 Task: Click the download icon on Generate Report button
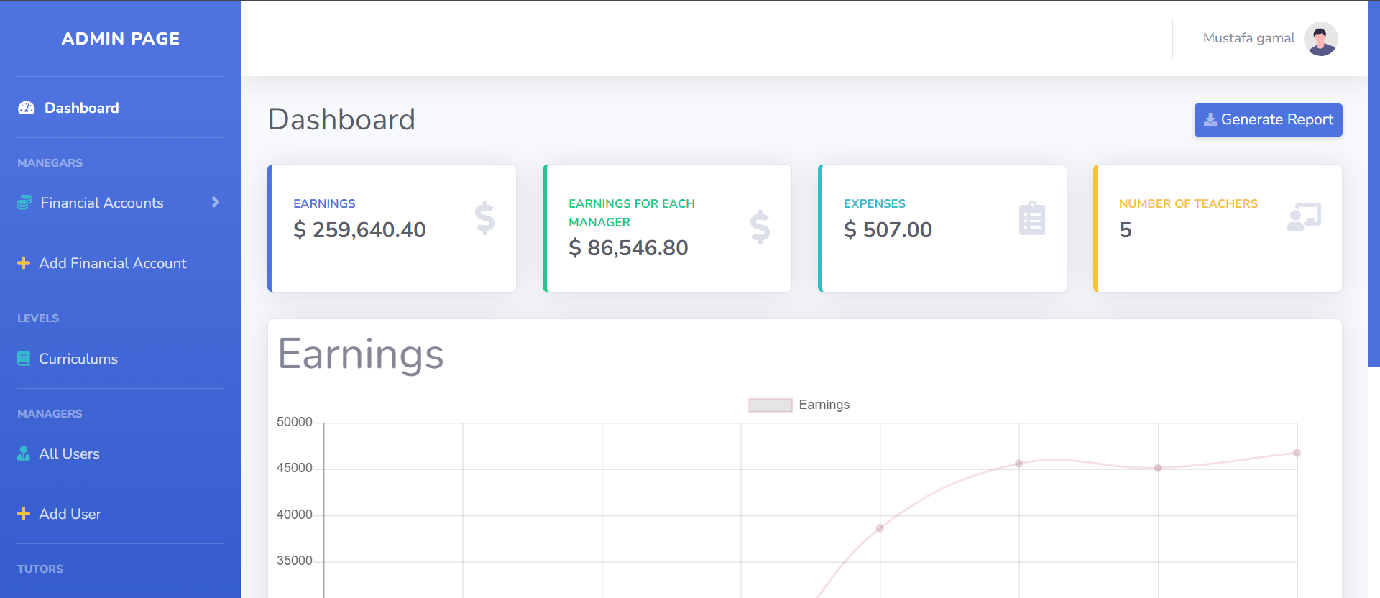1210,119
